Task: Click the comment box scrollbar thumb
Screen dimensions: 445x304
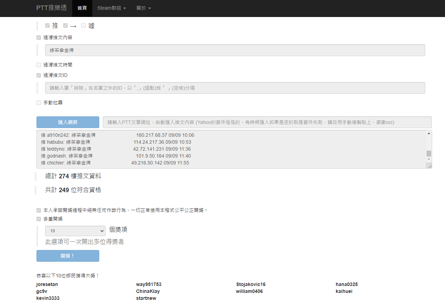Action: 429,153
